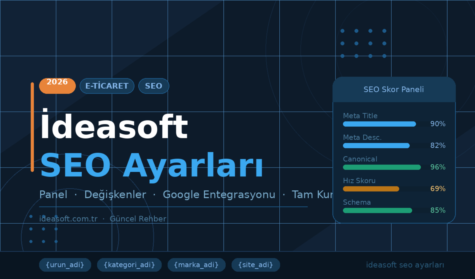Click the SEO tag pill
The height and width of the screenshot is (279, 475).
click(x=153, y=86)
